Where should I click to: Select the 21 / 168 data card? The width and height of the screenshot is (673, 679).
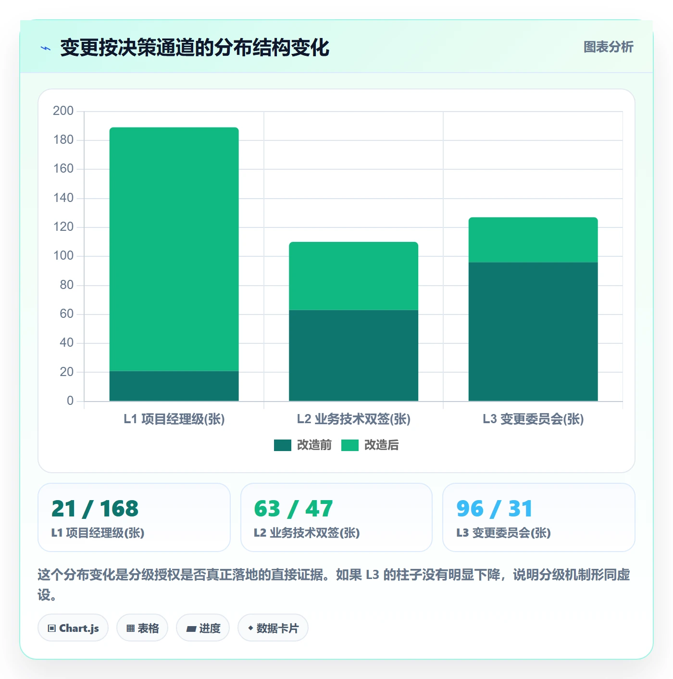coord(134,517)
